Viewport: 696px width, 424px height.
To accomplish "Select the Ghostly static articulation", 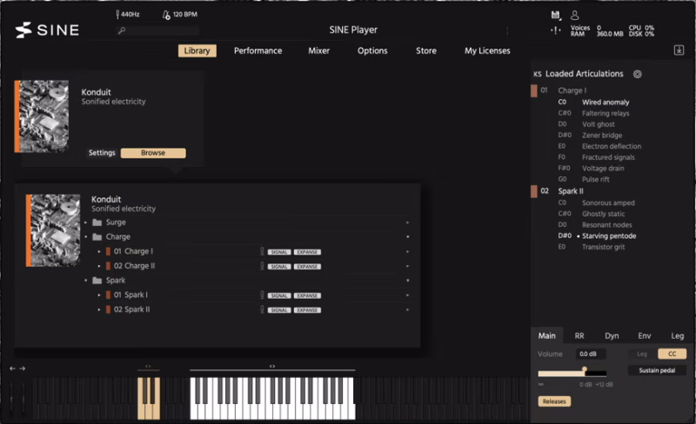I will point(603,214).
